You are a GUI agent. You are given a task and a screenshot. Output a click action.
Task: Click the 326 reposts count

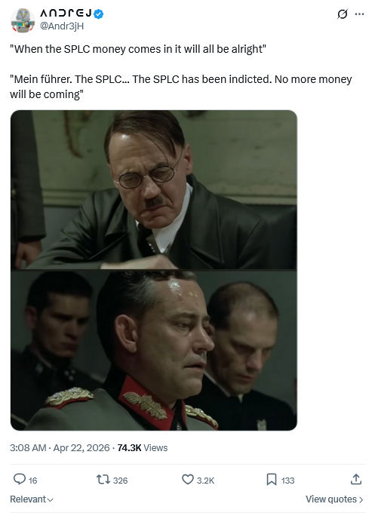pyautogui.click(x=120, y=481)
